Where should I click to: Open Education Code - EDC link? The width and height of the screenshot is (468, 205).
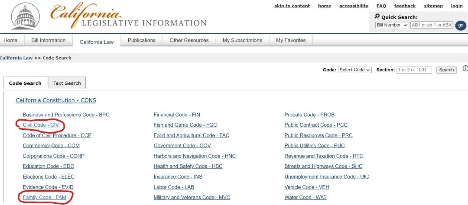pos(49,166)
